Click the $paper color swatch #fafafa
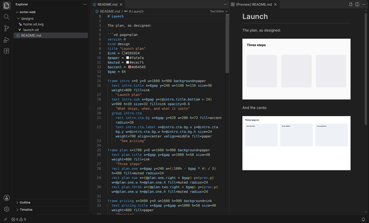This screenshot has height=223, width=369. [x=128, y=58]
